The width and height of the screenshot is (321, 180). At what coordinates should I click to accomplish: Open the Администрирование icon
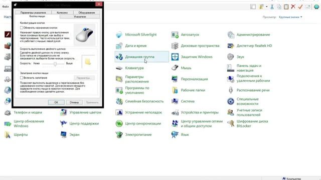point(231,34)
